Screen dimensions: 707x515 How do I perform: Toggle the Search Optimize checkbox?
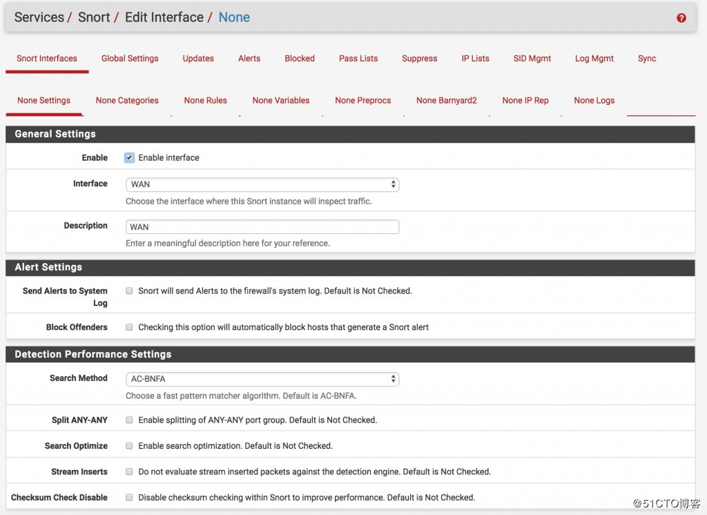(x=129, y=446)
